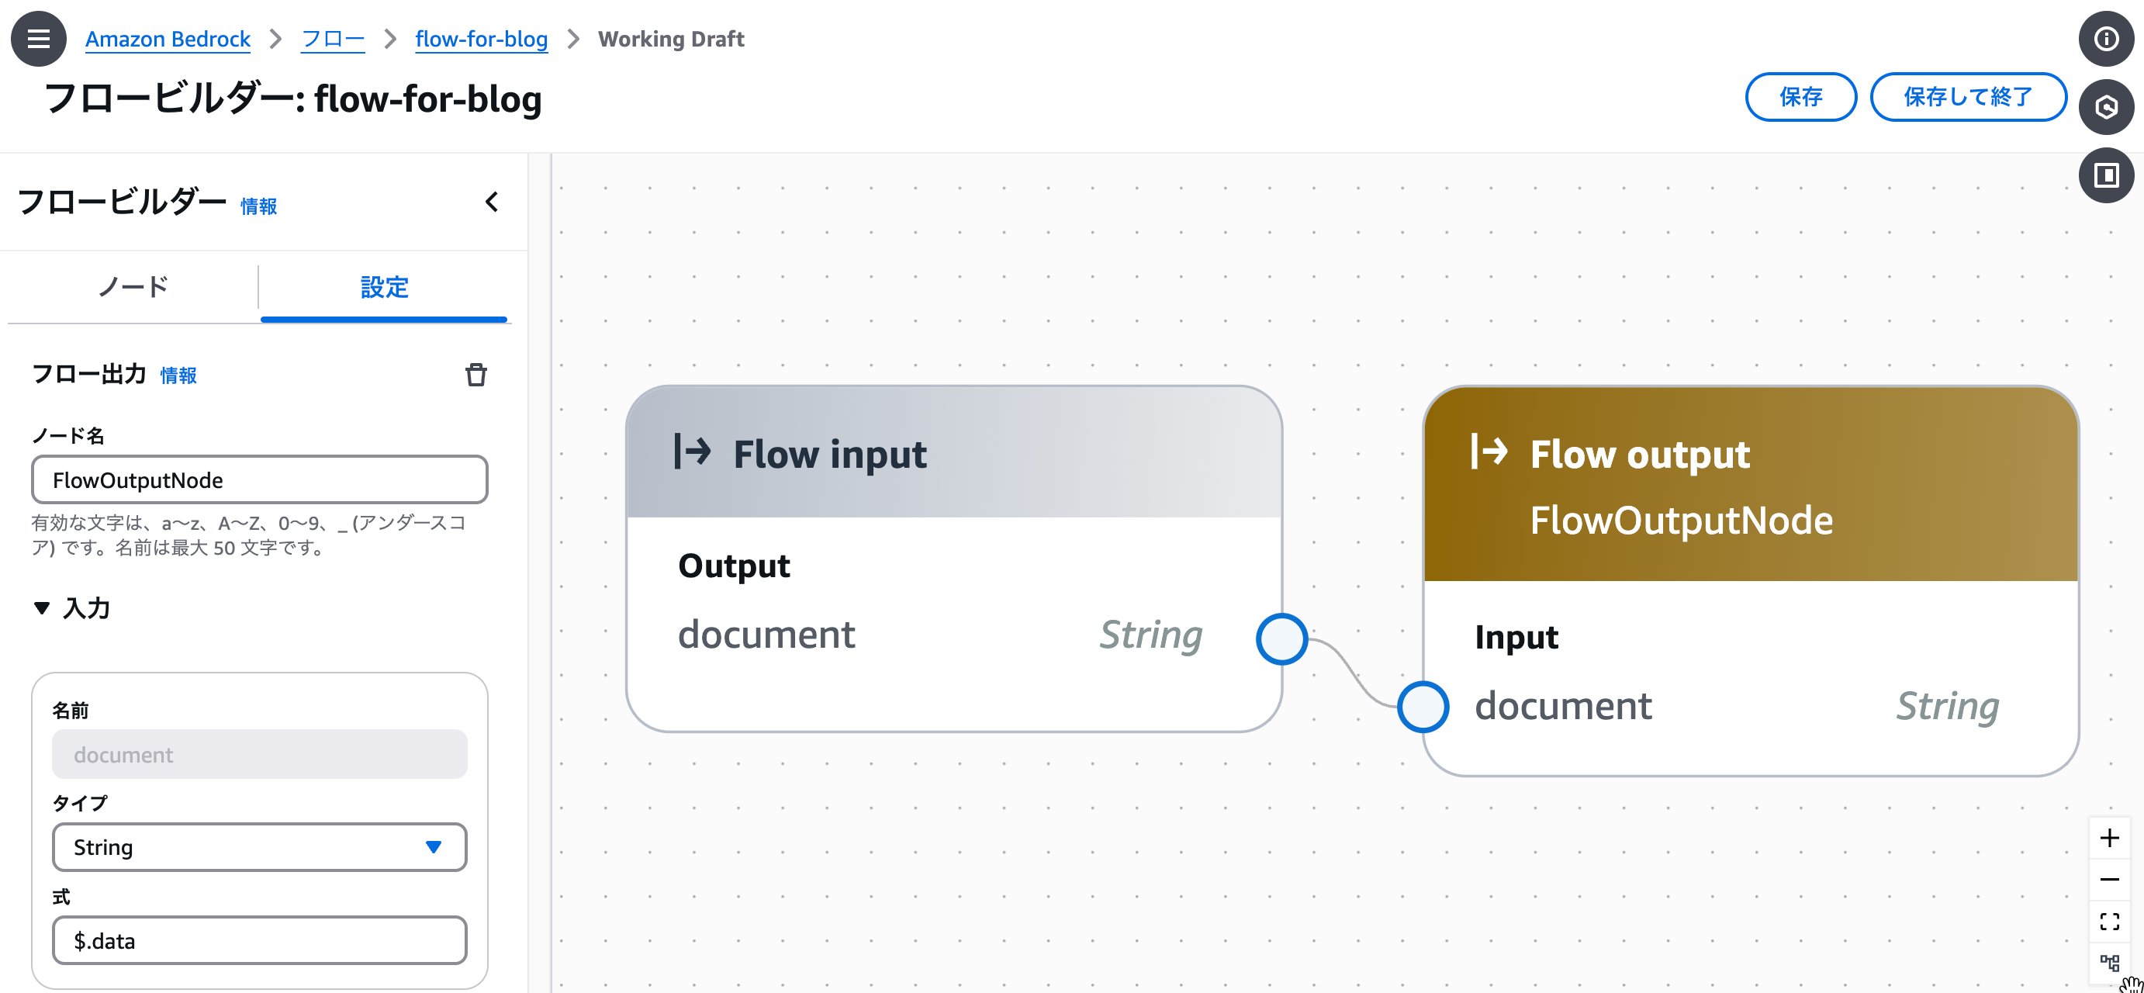Click FlowOutputNode label on the output node

pos(1681,521)
